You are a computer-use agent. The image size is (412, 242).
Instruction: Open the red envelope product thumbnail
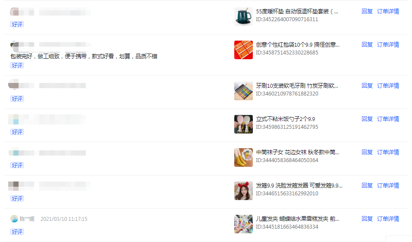[x=243, y=50]
